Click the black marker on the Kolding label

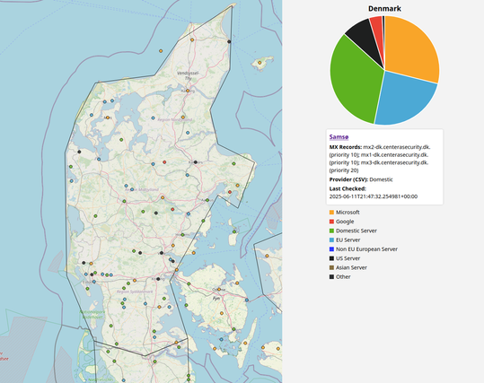point(158,279)
